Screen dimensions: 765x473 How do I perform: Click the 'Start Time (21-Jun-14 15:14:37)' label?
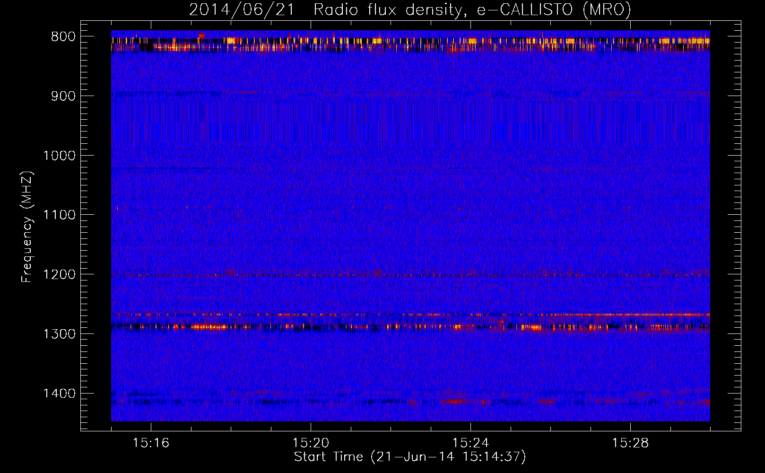point(410,457)
